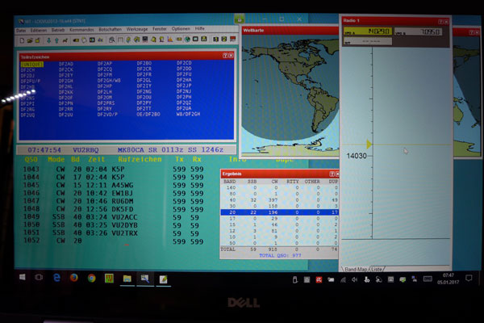Click the cyan up-arrow toolbar icon

click(56, 40)
